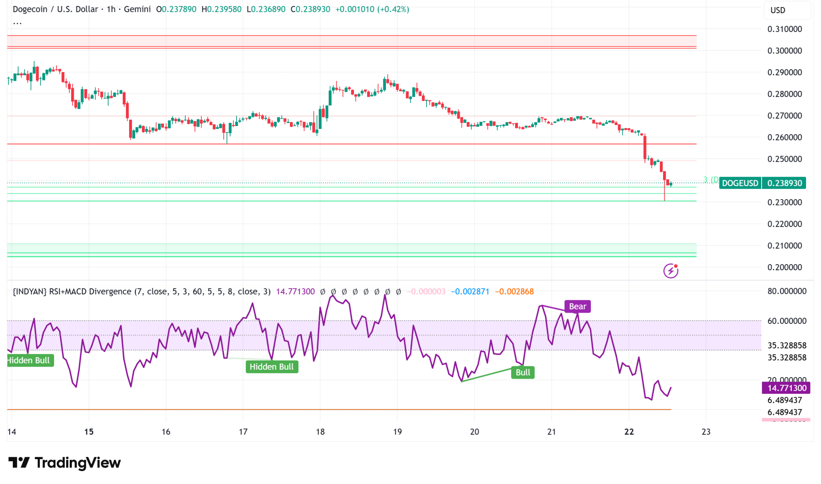This screenshot has width=821, height=484.
Task: Click the green support zone near 0.21
Action: pyautogui.click(x=321, y=249)
